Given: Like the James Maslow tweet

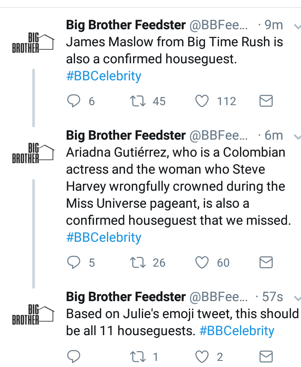Looking at the screenshot, I should tap(202, 101).
